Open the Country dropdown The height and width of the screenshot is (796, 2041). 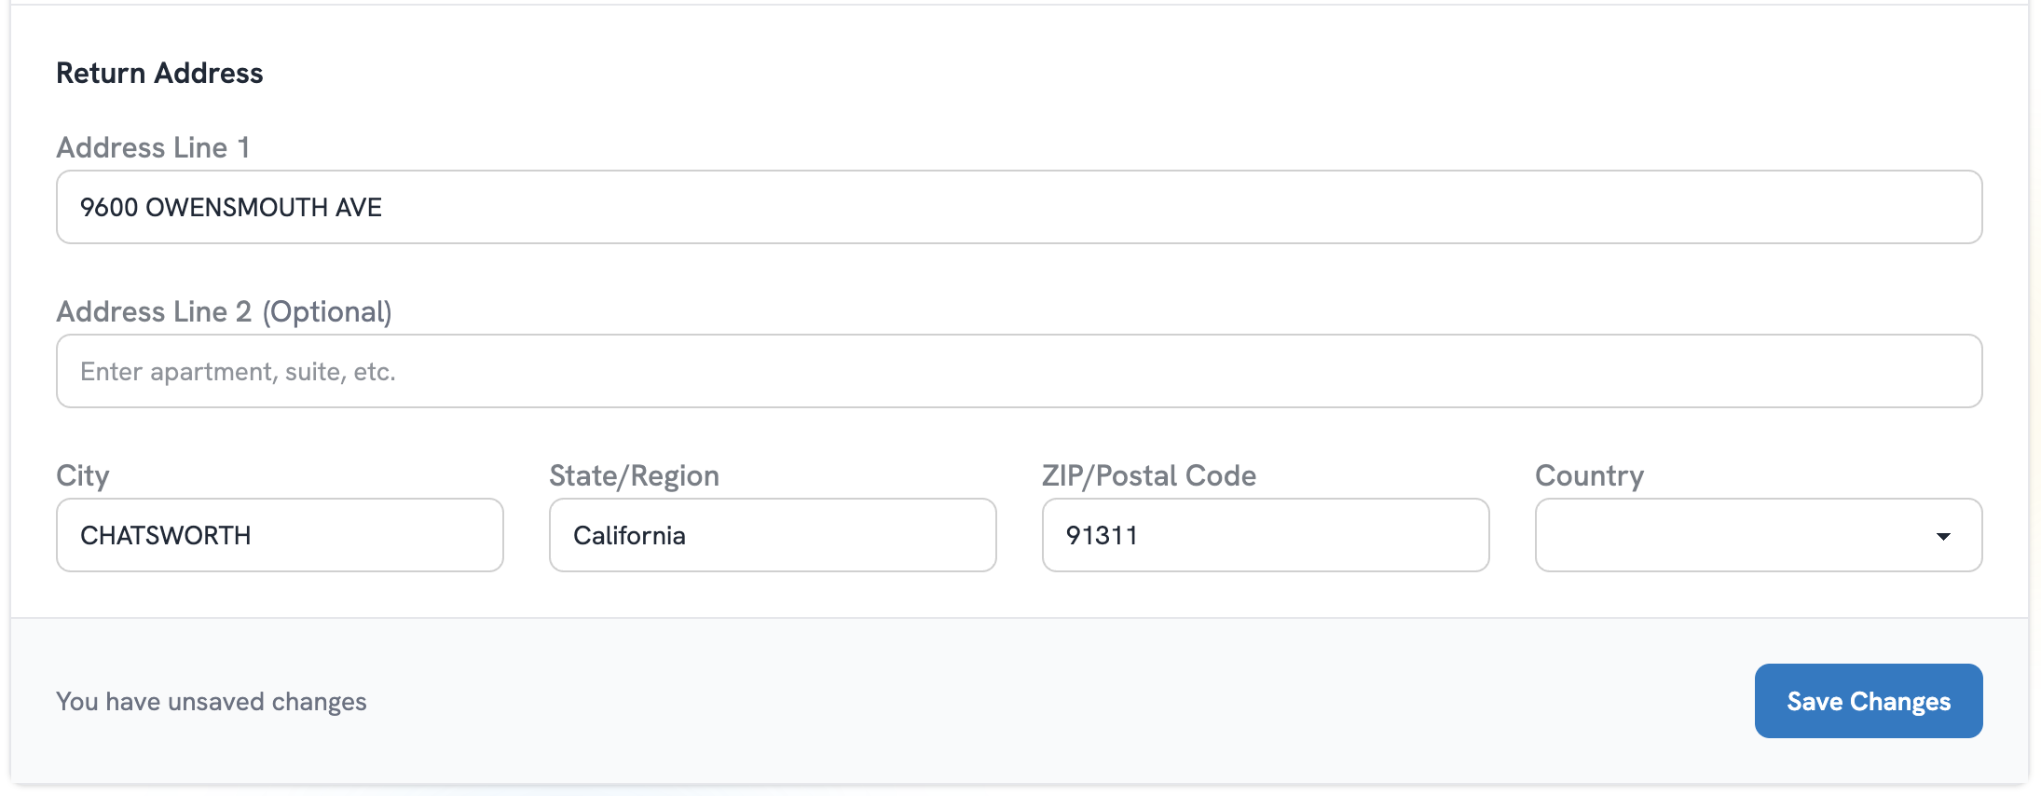click(1756, 534)
